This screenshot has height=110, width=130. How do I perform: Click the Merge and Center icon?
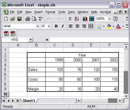click(x=91, y=26)
